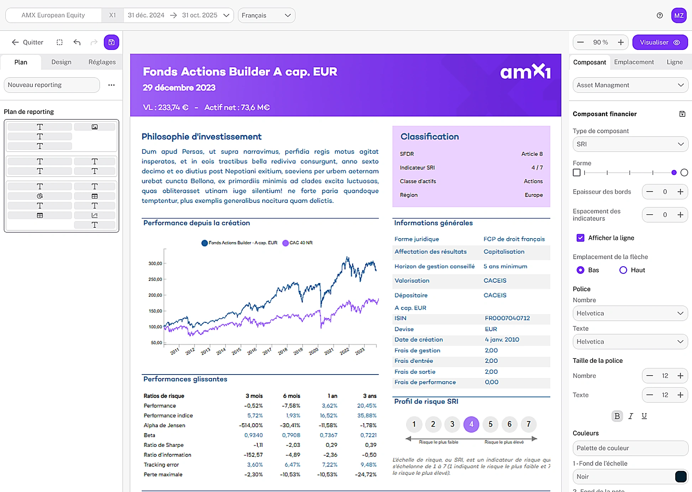Increase Espacement des indicateurs value

pyautogui.click(x=680, y=215)
